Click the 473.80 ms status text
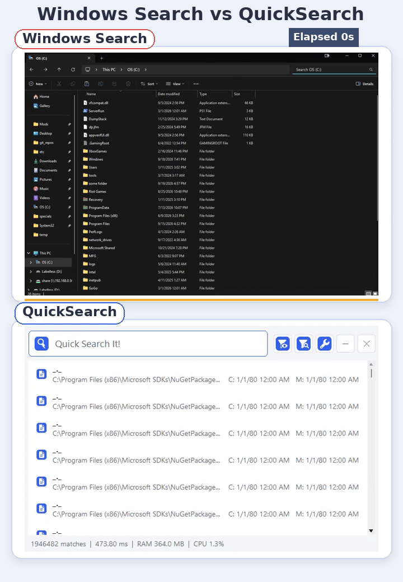 (x=111, y=544)
